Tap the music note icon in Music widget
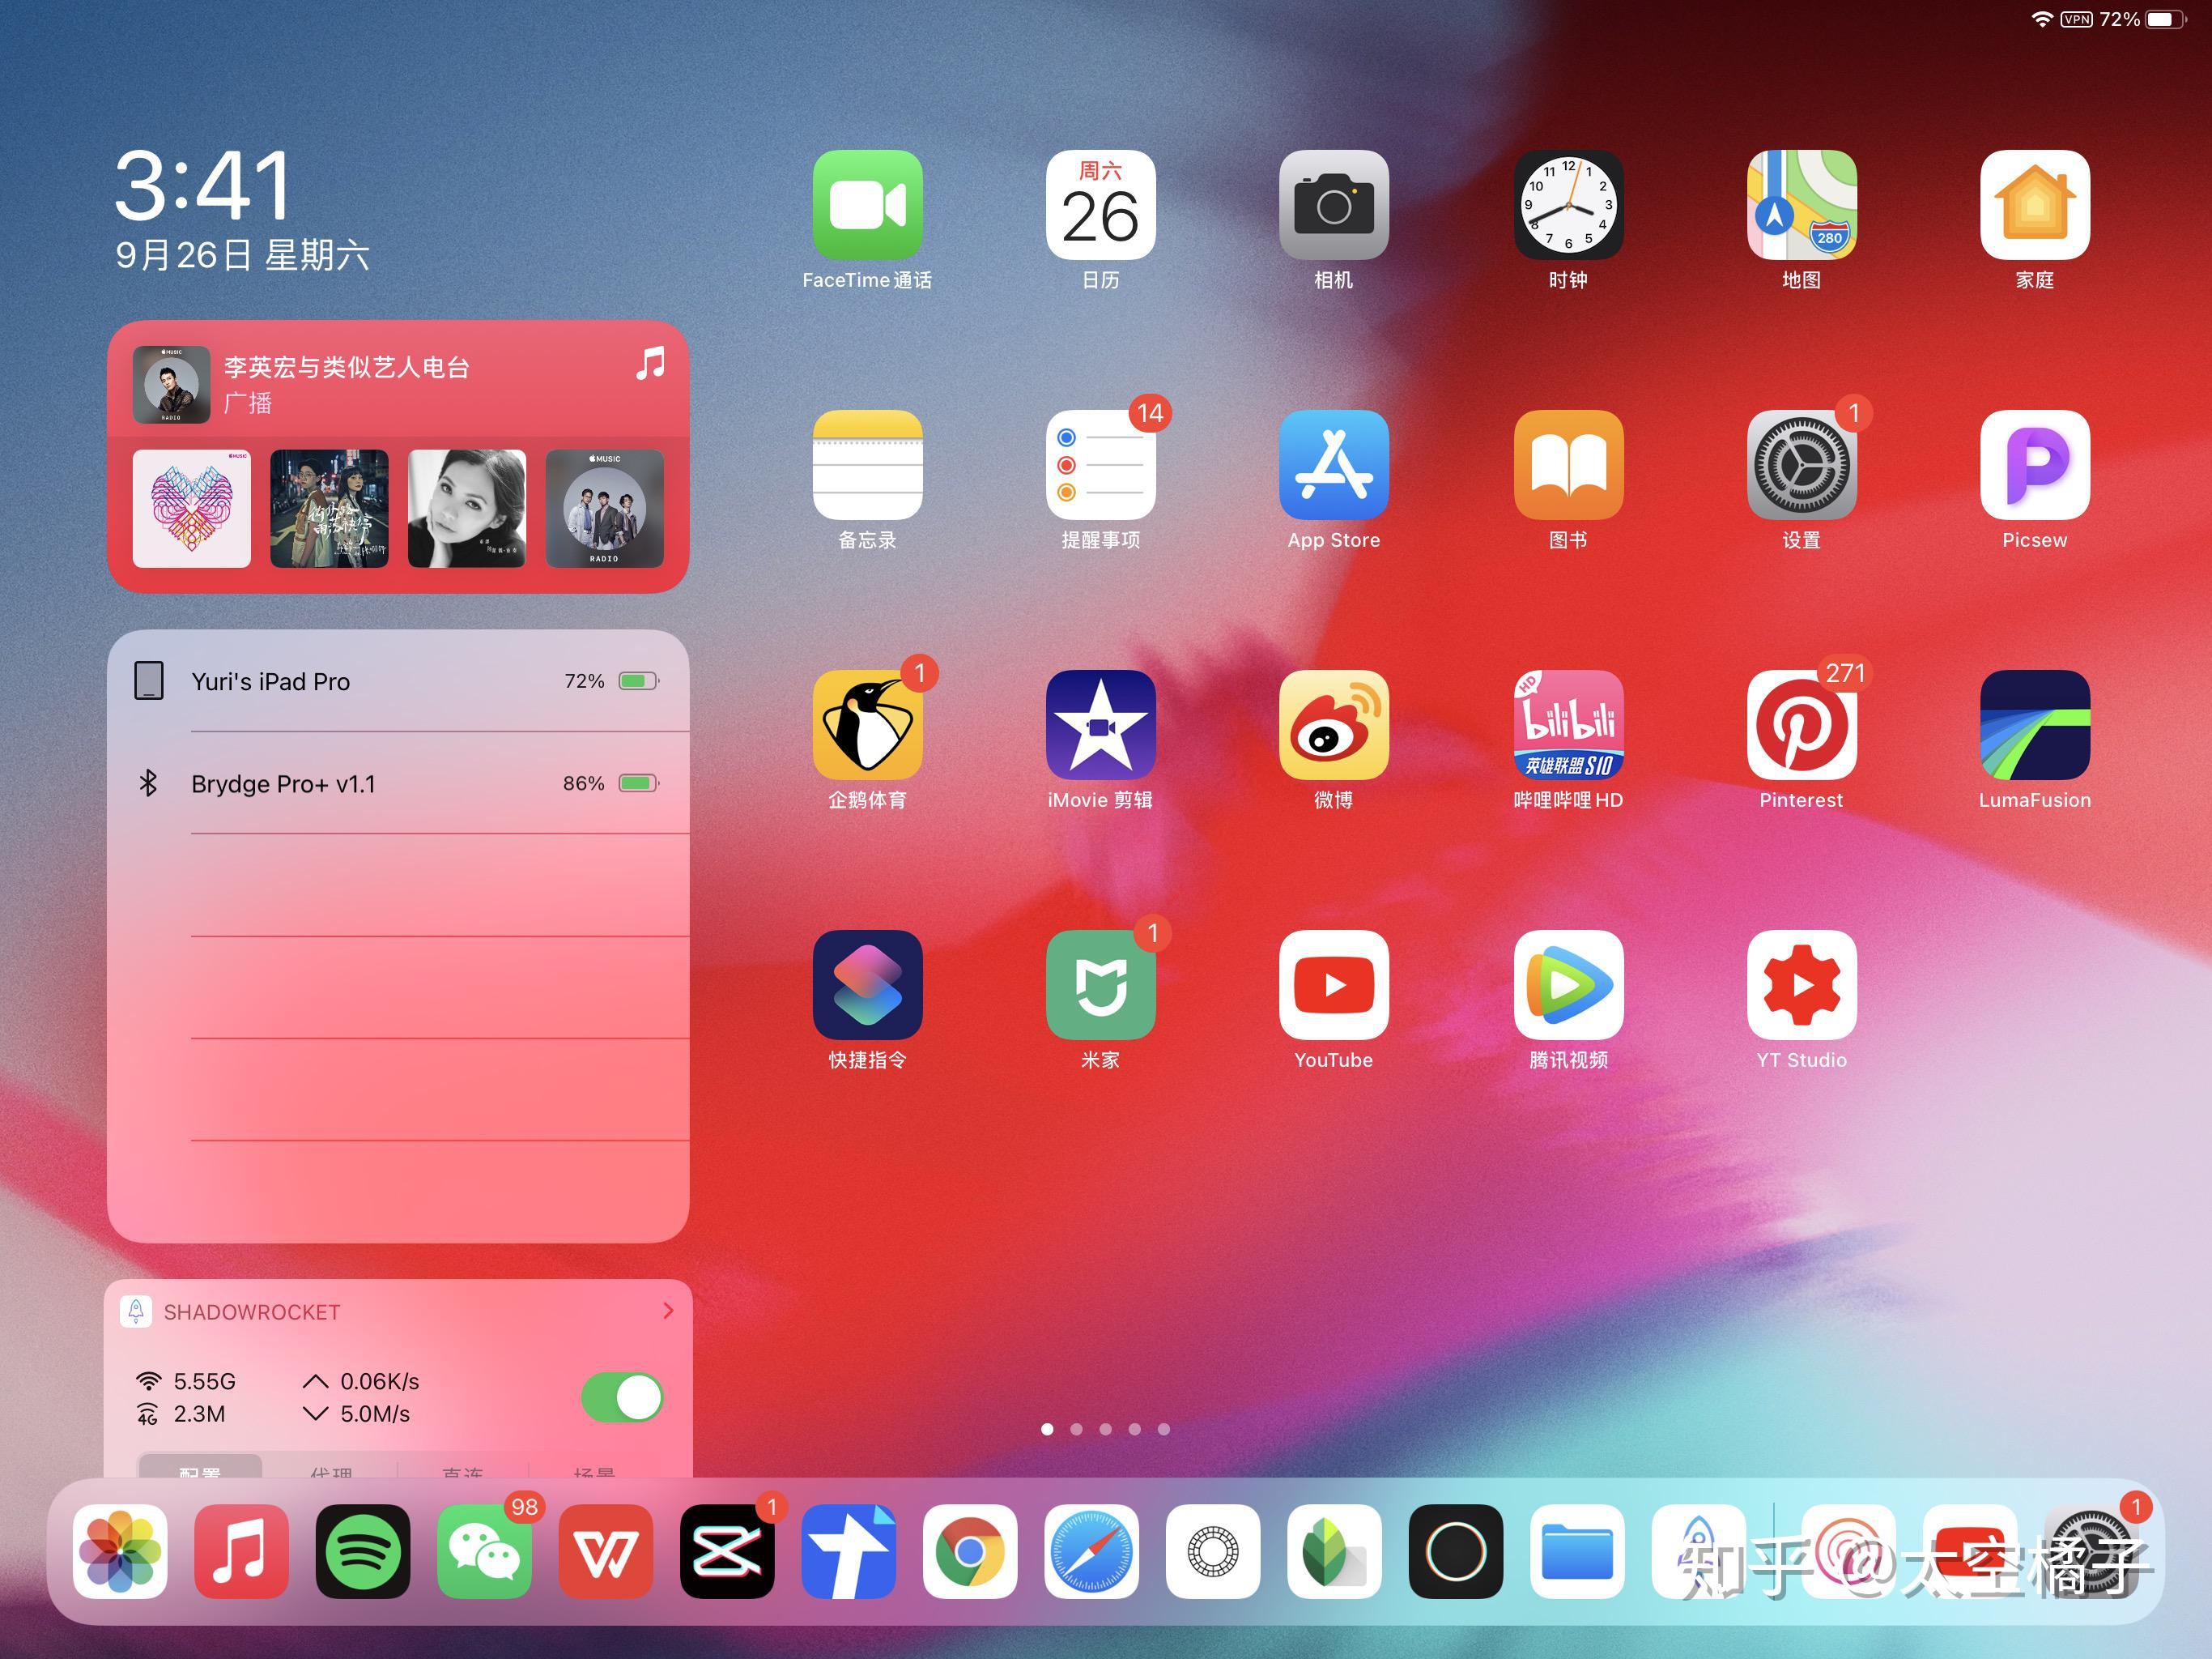The image size is (2212, 1659). (x=650, y=363)
